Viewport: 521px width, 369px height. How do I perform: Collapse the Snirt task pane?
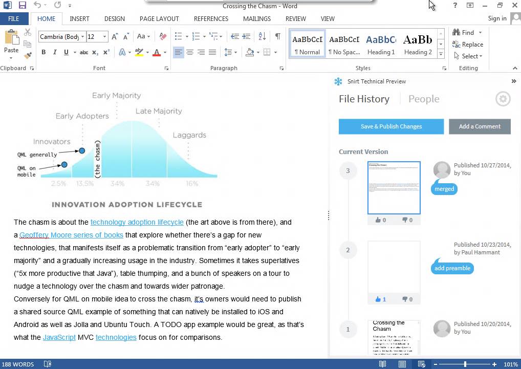pos(514,81)
